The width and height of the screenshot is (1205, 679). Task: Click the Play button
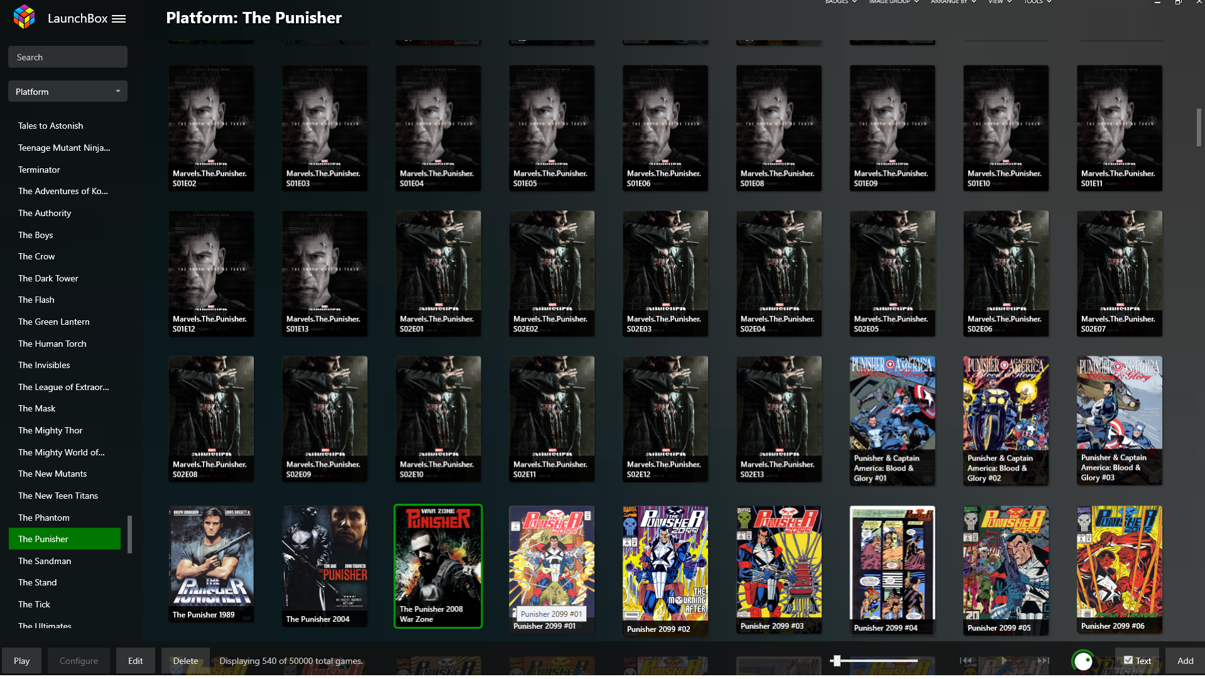21,661
